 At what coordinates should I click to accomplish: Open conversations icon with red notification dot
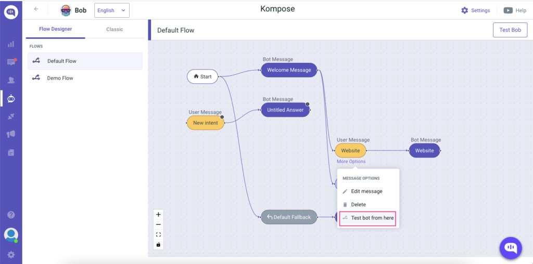click(x=11, y=62)
